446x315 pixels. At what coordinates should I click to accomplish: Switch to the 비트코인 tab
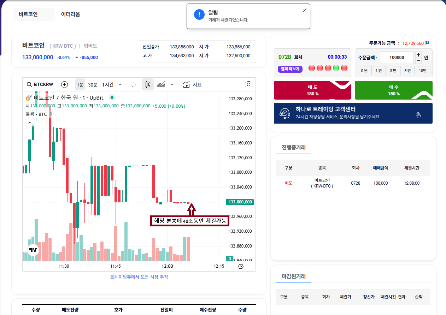tap(34, 14)
